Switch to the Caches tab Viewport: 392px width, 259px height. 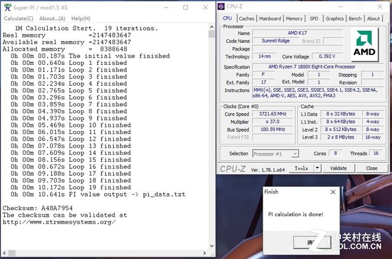coord(246,18)
